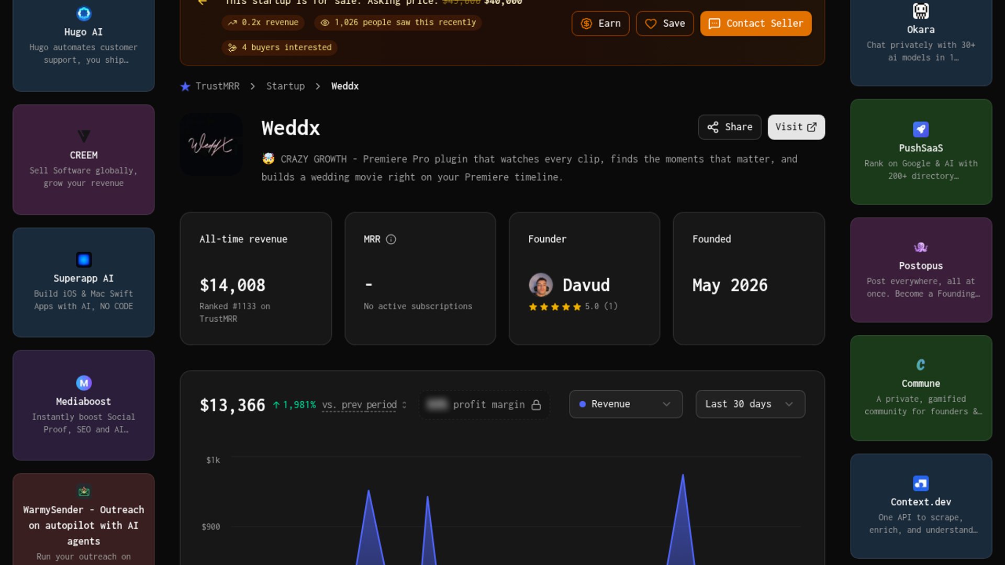Share the Weddx listing
The image size is (1005, 565).
click(x=730, y=127)
